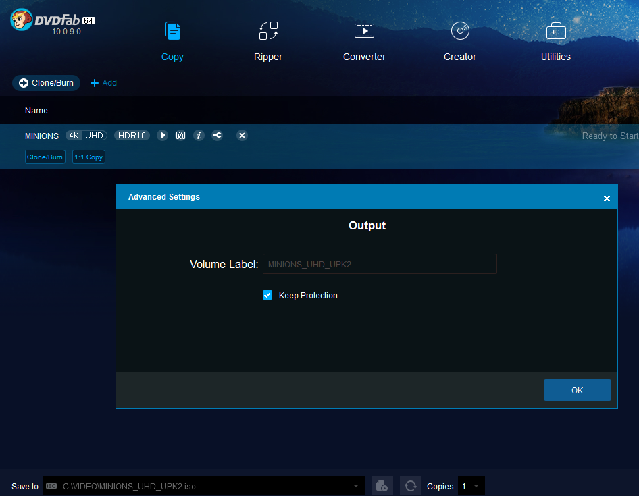
Task: Click the Keep Protection label text
Action: pos(308,296)
